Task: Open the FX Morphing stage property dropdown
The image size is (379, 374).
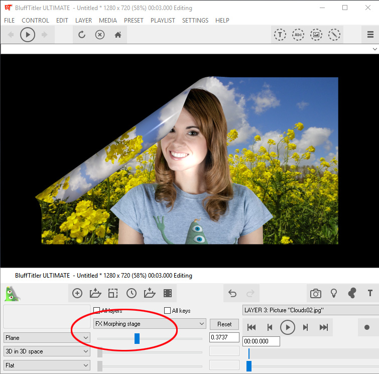Action: click(x=150, y=324)
